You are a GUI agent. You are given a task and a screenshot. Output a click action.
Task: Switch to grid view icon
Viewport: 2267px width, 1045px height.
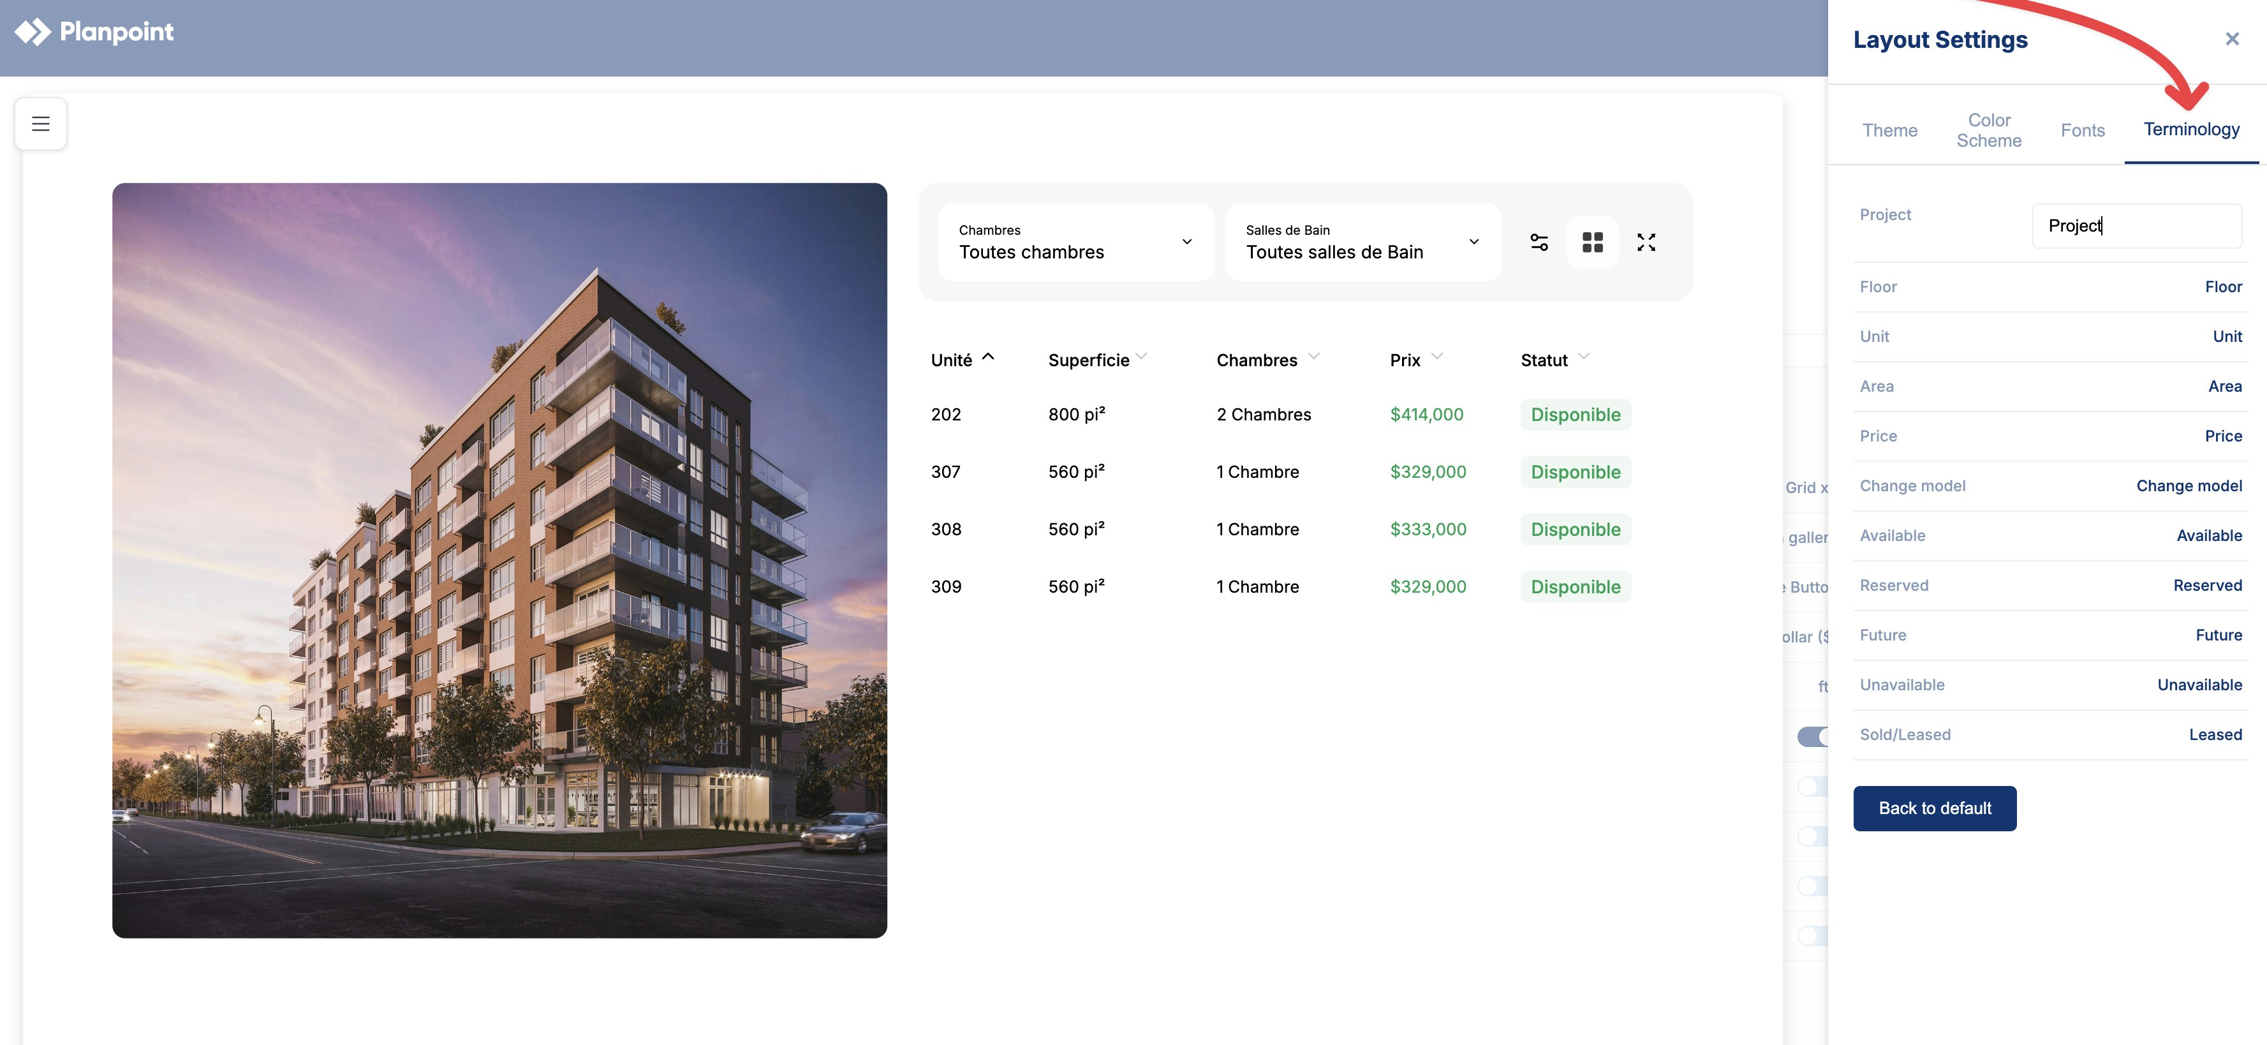(1592, 242)
